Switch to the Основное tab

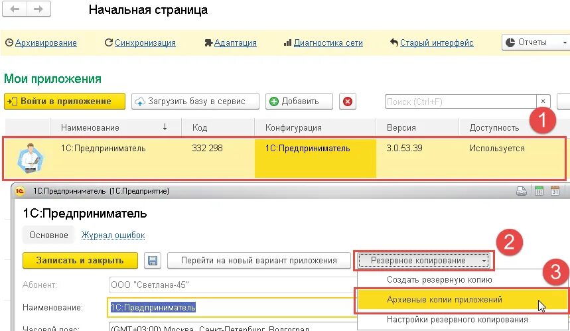(48, 235)
